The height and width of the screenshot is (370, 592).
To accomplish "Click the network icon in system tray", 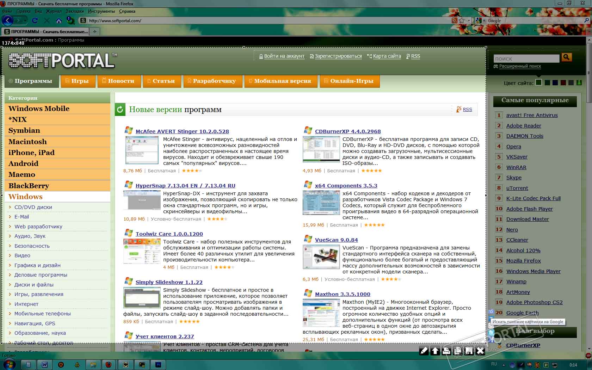I will 555,365.
